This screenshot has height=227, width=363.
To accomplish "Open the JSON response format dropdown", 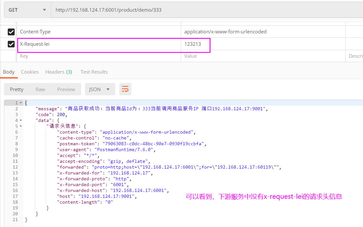I will click(x=100, y=89).
